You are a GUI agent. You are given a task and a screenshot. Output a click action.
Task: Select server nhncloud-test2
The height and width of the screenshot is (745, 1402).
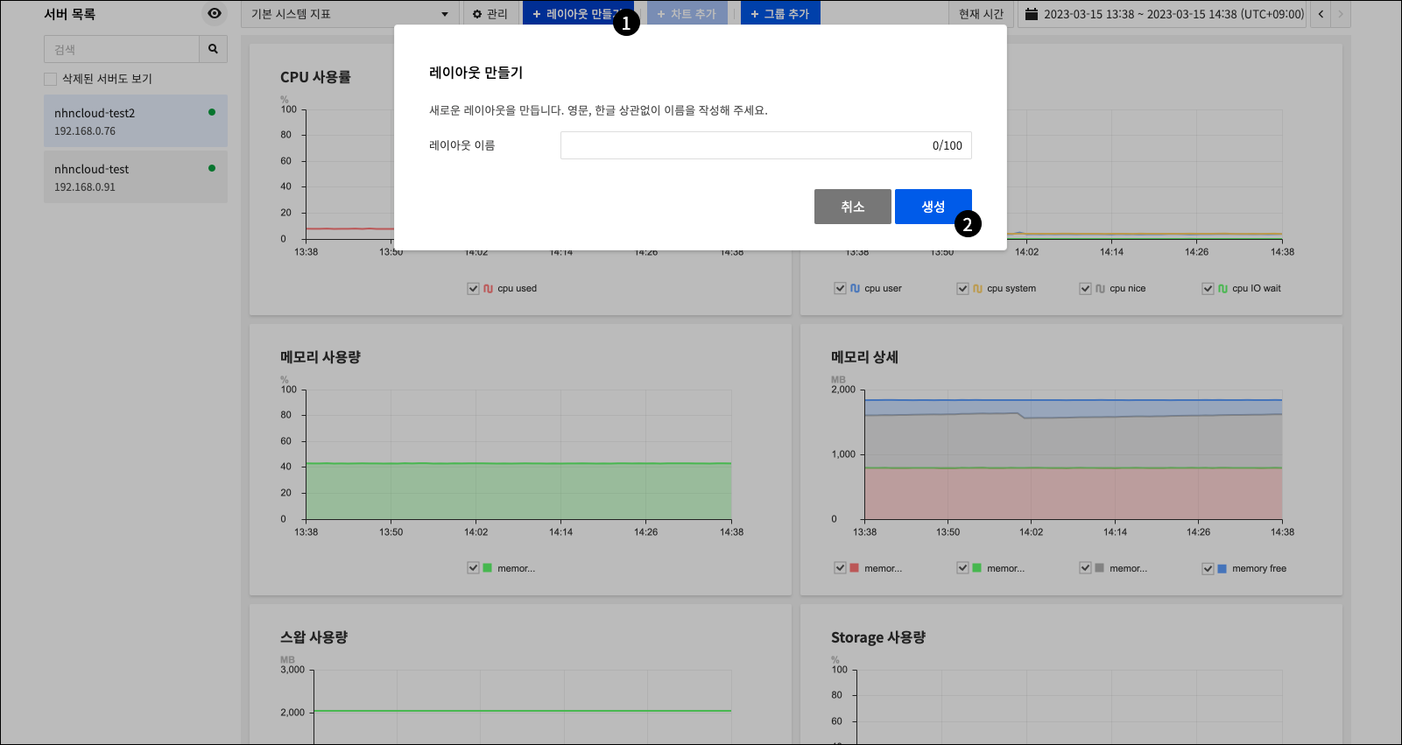pos(136,121)
